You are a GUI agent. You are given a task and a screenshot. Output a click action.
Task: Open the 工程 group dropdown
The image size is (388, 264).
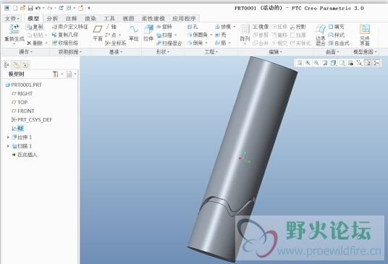point(211,52)
